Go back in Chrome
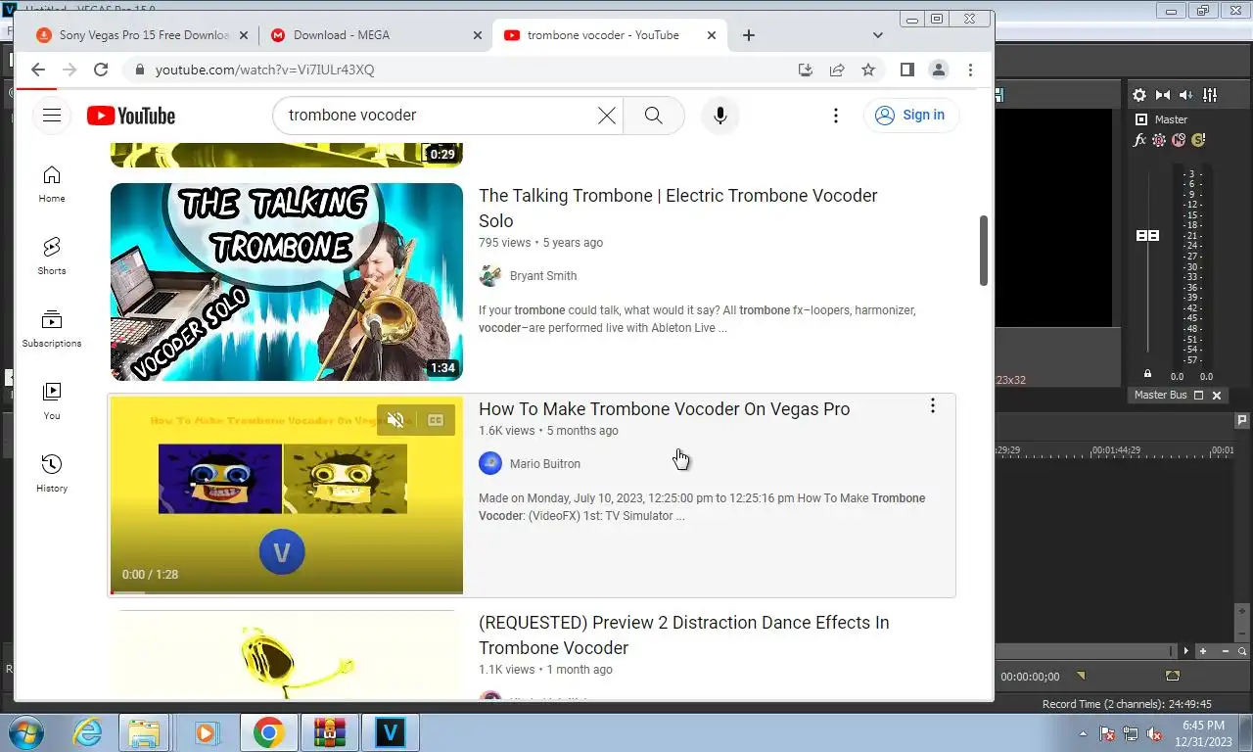1253x752 pixels. tap(37, 70)
